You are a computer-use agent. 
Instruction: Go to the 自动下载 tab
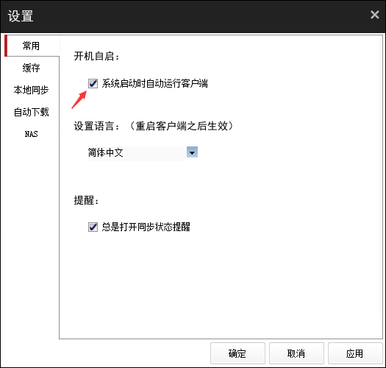click(32, 112)
